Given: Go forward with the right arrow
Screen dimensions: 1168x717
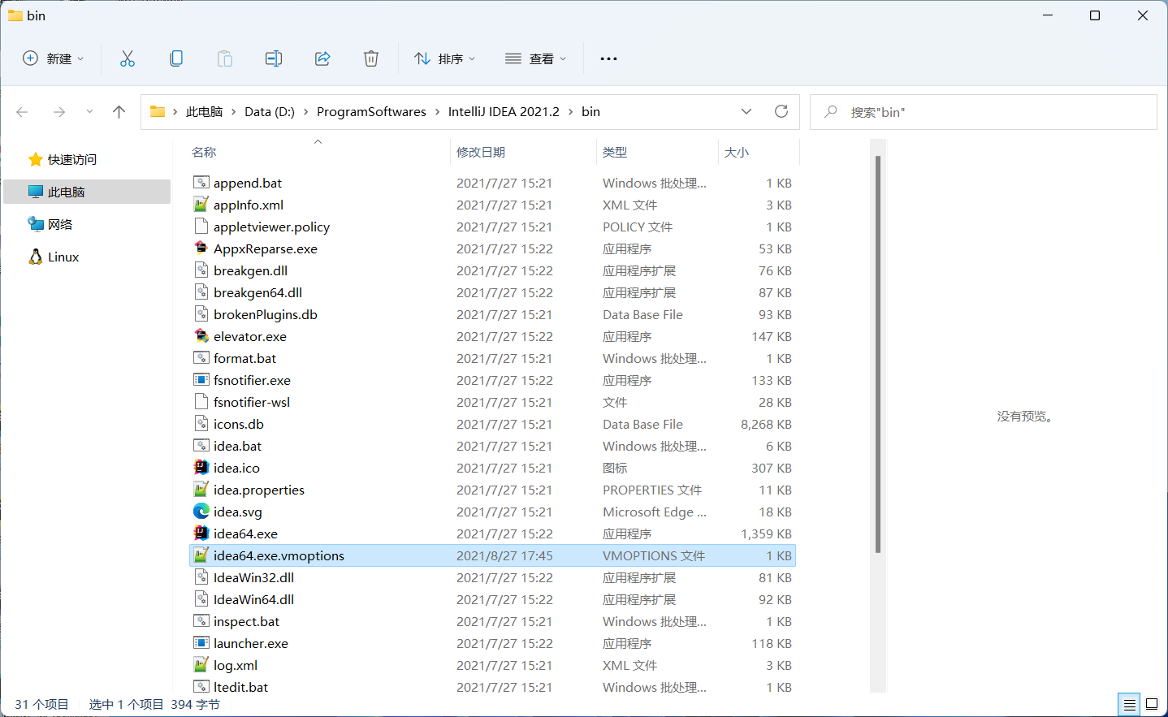Looking at the screenshot, I should click(x=59, y=112).
